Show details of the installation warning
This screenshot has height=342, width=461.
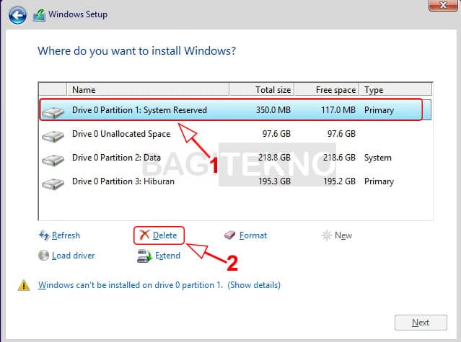pos(254,285)
